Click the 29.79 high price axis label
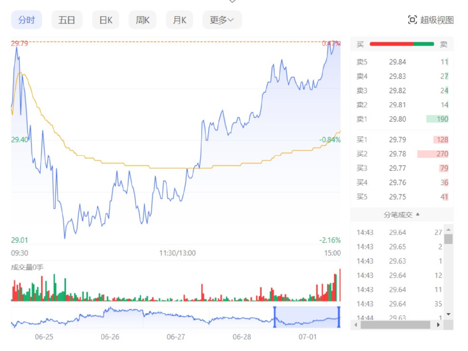The height and width of the screenshot is (351, 468). (x=20, y=43)
